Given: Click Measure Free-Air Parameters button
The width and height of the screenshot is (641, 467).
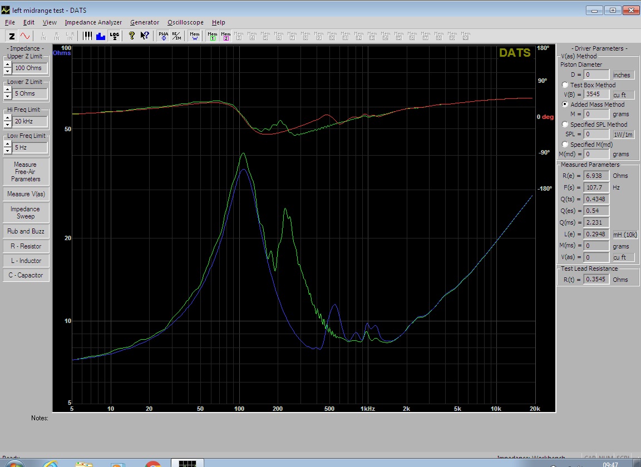Looking at the screenshot, I should 26,172.
